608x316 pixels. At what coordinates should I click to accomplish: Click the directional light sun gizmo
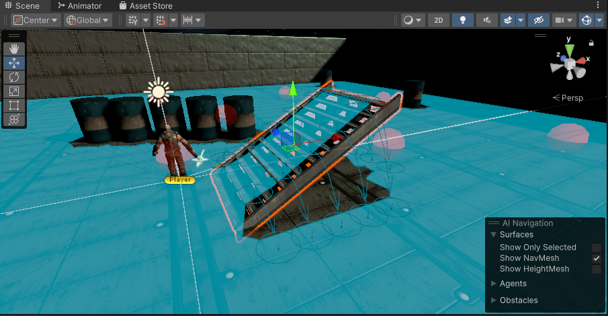point(159,92)
